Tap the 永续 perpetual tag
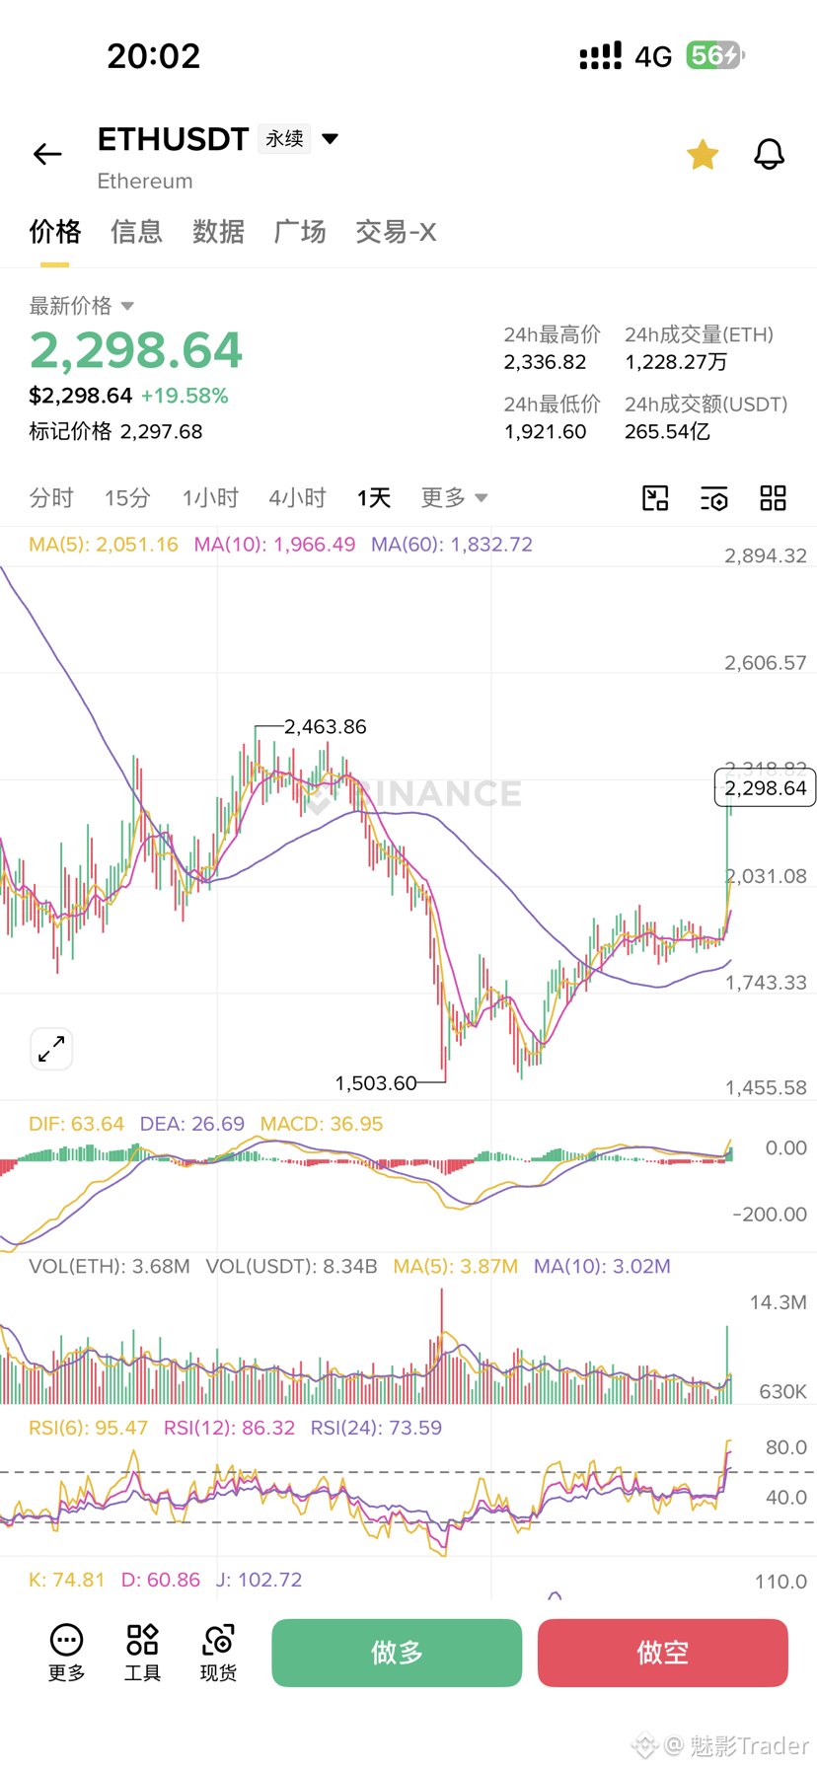This screenshot has width=817, height=1771. (x=284, y=139)
